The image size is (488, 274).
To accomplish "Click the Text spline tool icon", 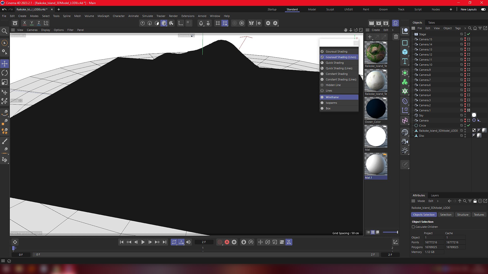I will point(405,61).
